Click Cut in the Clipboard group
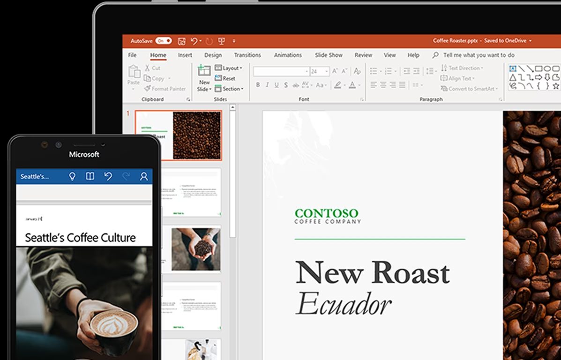 tap(152, 68)
